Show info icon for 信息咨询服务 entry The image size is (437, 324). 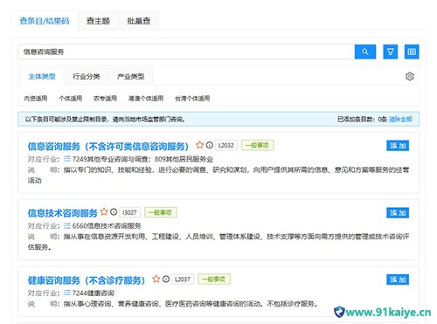pyautogui.click(x=210, y=145)
